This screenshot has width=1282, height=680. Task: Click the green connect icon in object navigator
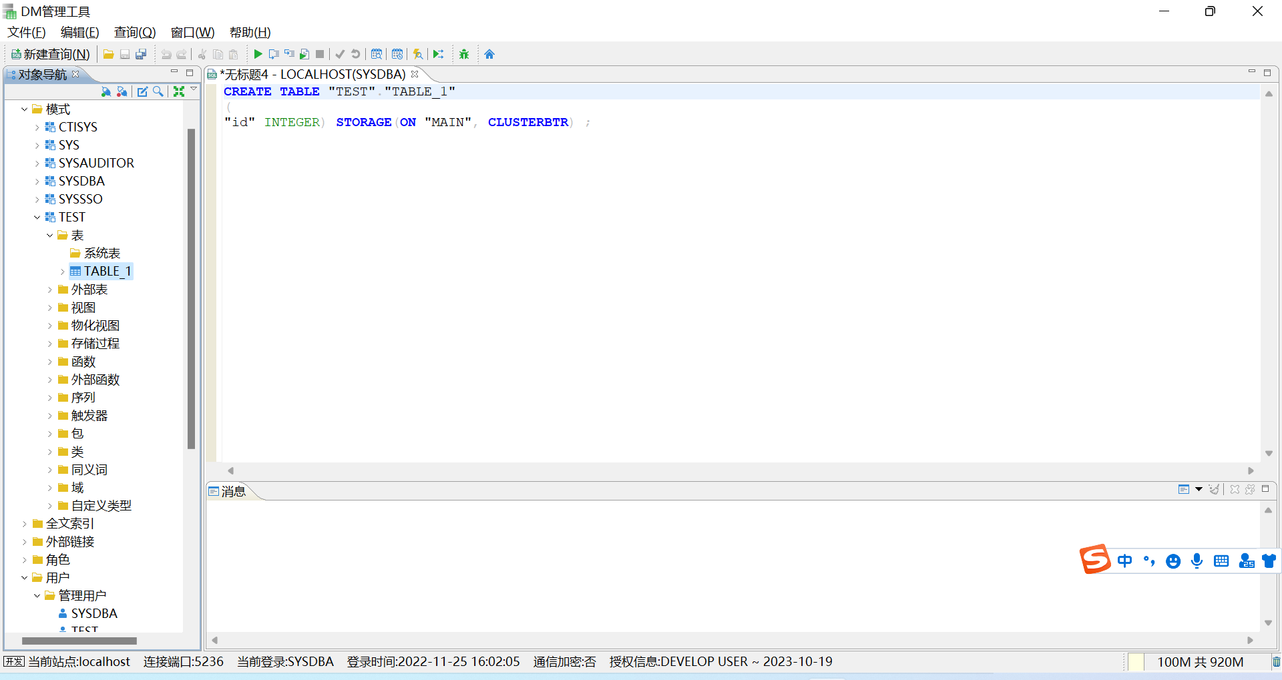pos(105,91)
